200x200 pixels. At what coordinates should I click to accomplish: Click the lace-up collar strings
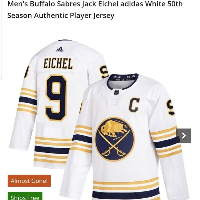[115, 102]
